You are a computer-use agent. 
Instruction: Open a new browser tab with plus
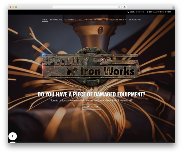click(173, 8)
